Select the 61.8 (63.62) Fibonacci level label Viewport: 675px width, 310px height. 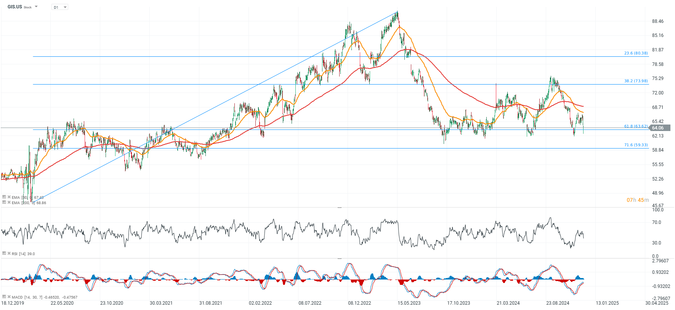point(636,126)
